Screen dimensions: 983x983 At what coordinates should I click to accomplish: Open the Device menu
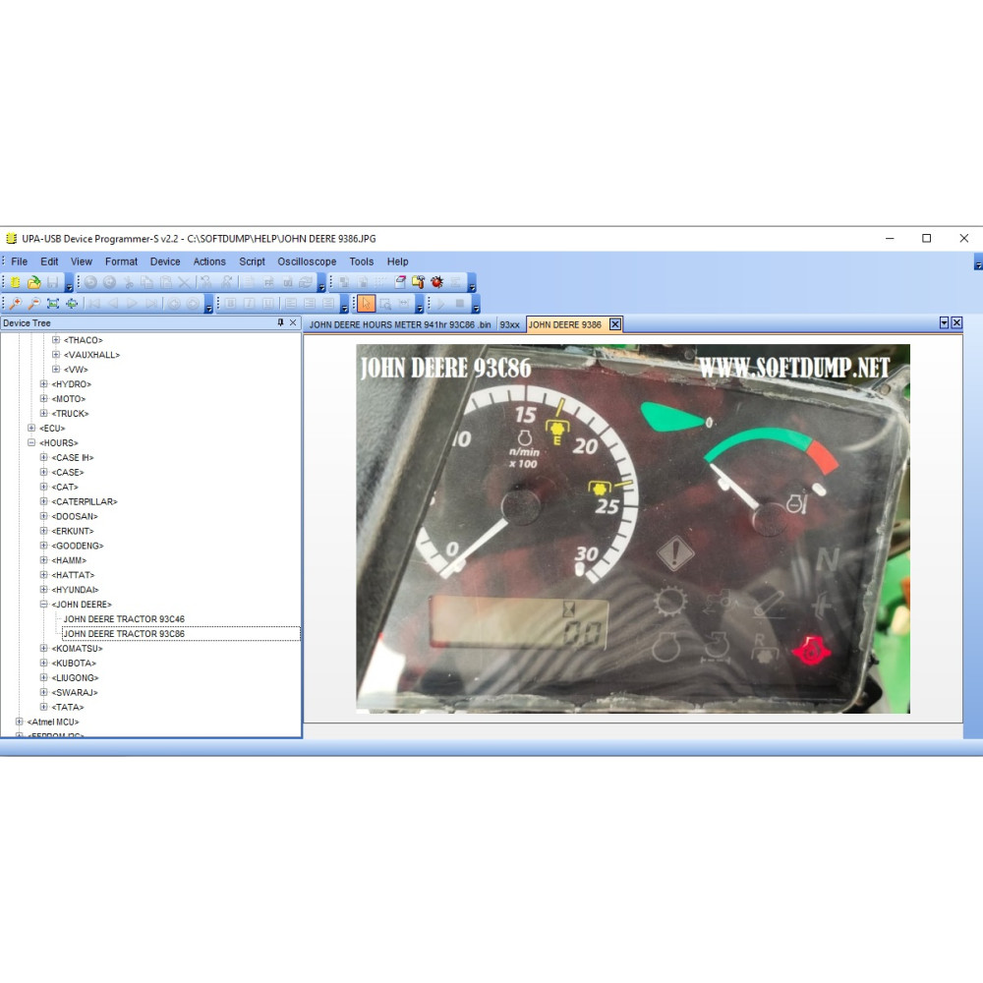(165, 261)
